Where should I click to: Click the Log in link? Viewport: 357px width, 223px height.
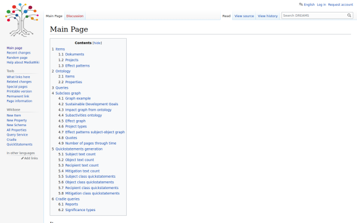click(x=321, y=5)
